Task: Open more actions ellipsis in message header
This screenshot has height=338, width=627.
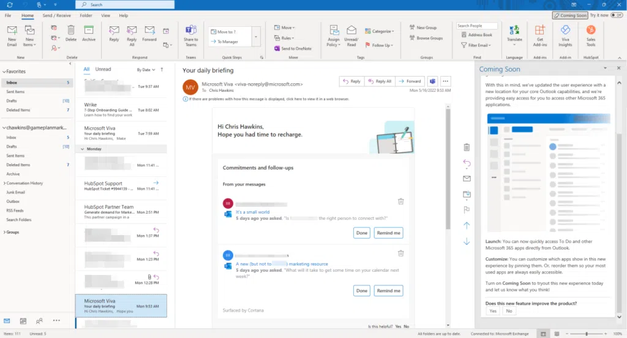Action: 445,81
